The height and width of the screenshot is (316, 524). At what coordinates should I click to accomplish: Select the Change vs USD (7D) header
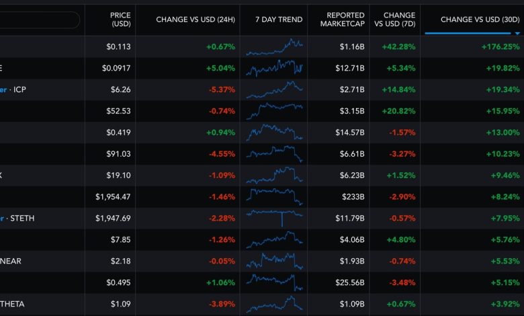point(399,19)
